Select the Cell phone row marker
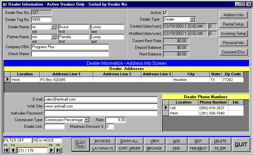 165,108
